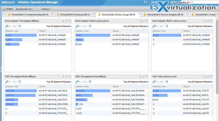This screenshot has width=219, height=121.
Task: Click filter icon in SSD Throughput Read toolbar
Action: [x=90, y=82]
